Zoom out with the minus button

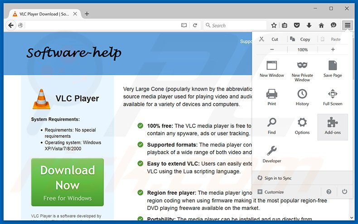272,49
